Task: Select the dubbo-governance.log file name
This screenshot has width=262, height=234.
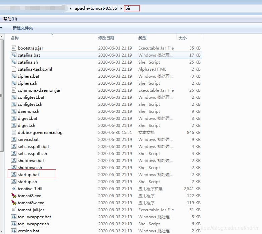Action: coord(40,133)
